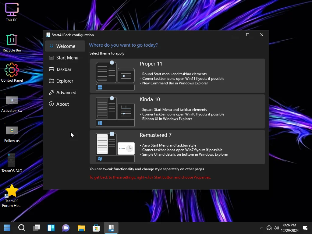Click the Start Menu sidebar icon

(51, 58)
